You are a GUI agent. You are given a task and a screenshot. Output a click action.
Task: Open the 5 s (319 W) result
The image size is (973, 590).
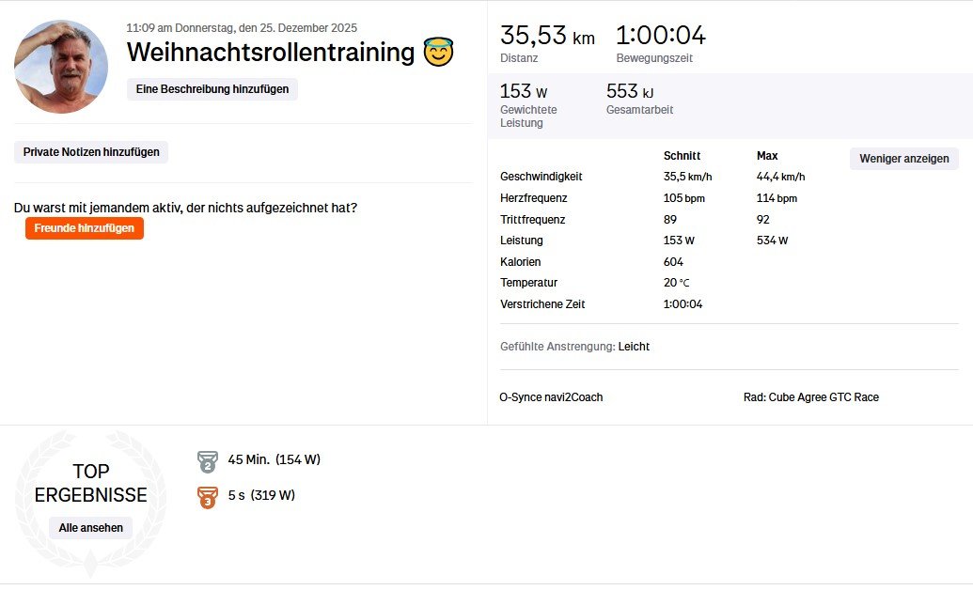[x=260, y=496]
